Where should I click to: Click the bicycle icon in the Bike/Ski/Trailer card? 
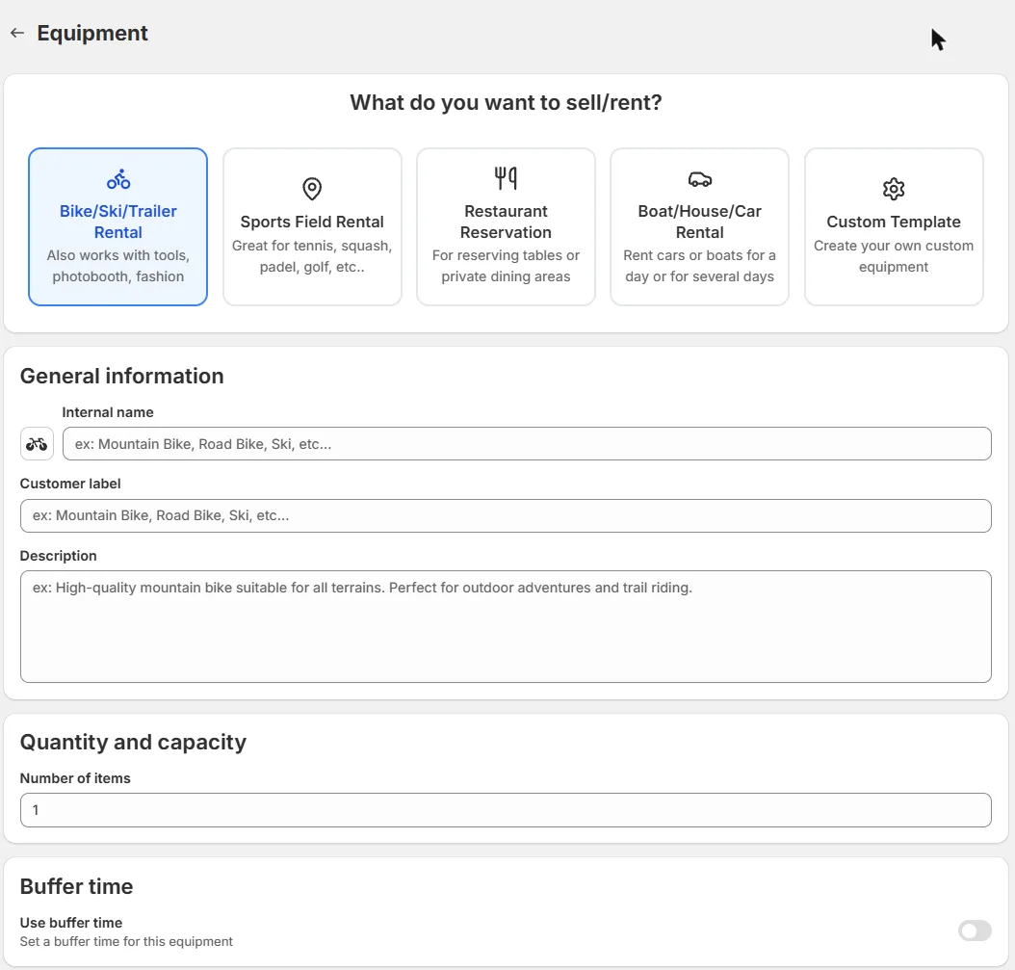(x=118, y=179)
